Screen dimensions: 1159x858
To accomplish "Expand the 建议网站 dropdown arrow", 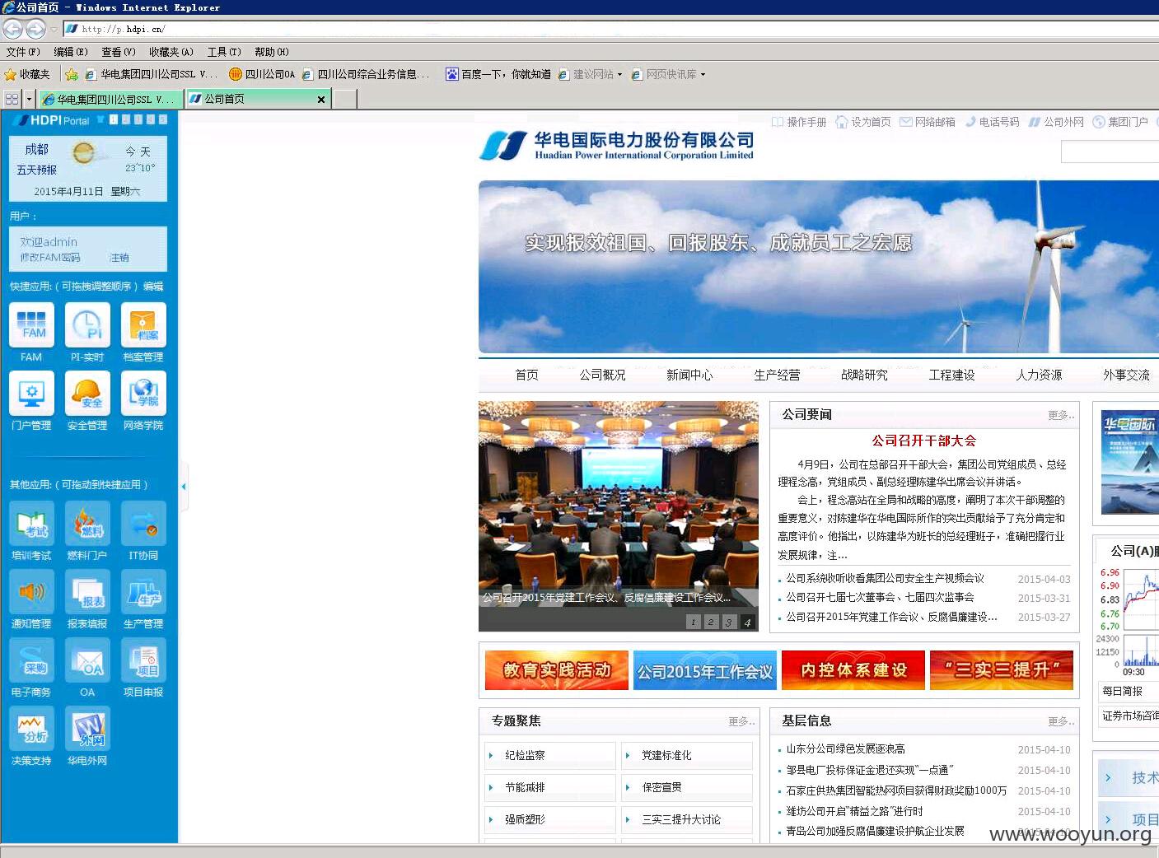I will [x=619, y=74].
